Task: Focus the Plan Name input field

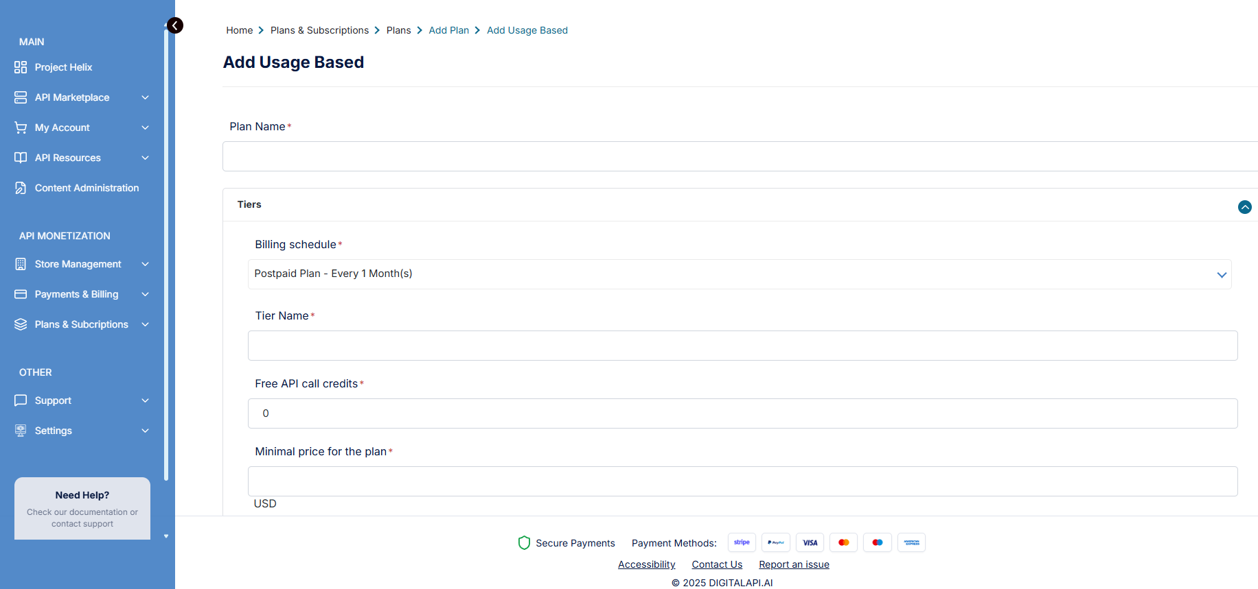Action: click(x=739, y=156)
